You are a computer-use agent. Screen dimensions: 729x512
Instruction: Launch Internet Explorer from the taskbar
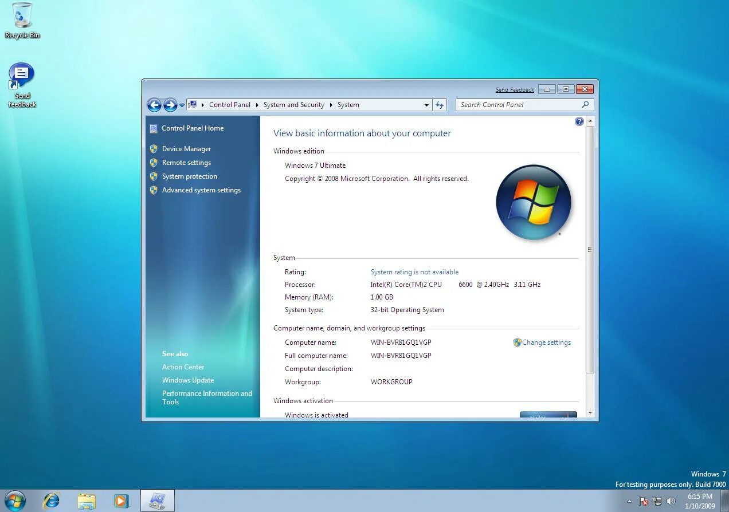point(51,500)
